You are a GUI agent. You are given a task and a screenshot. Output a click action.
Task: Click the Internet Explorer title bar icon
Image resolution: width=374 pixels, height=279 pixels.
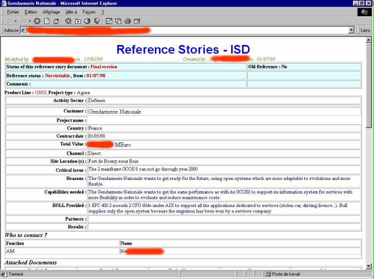click(4, 3)
